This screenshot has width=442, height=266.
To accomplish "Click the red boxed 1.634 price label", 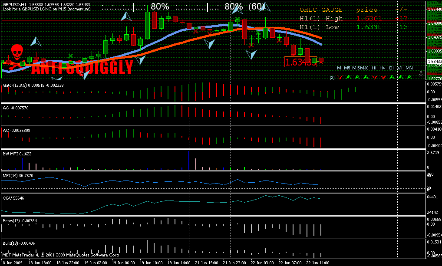I will [x=300, y=62].
